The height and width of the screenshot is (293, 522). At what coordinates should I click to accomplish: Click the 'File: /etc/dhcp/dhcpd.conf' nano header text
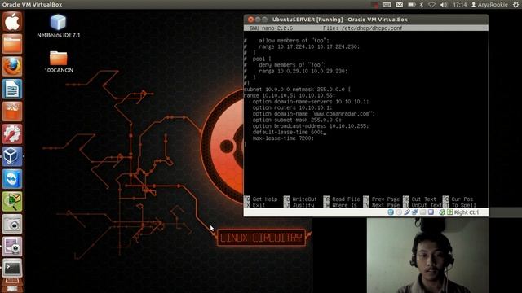(362, 28)
